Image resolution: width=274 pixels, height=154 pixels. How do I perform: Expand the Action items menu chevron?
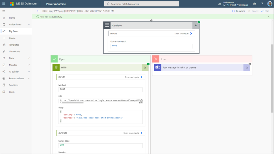29,25
